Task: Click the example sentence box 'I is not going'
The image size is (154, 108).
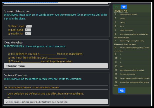Action: (x=56, y=87)
